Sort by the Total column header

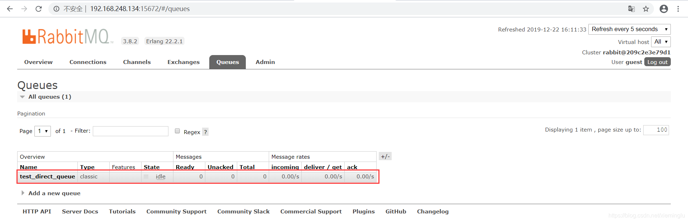coord(247,167)
